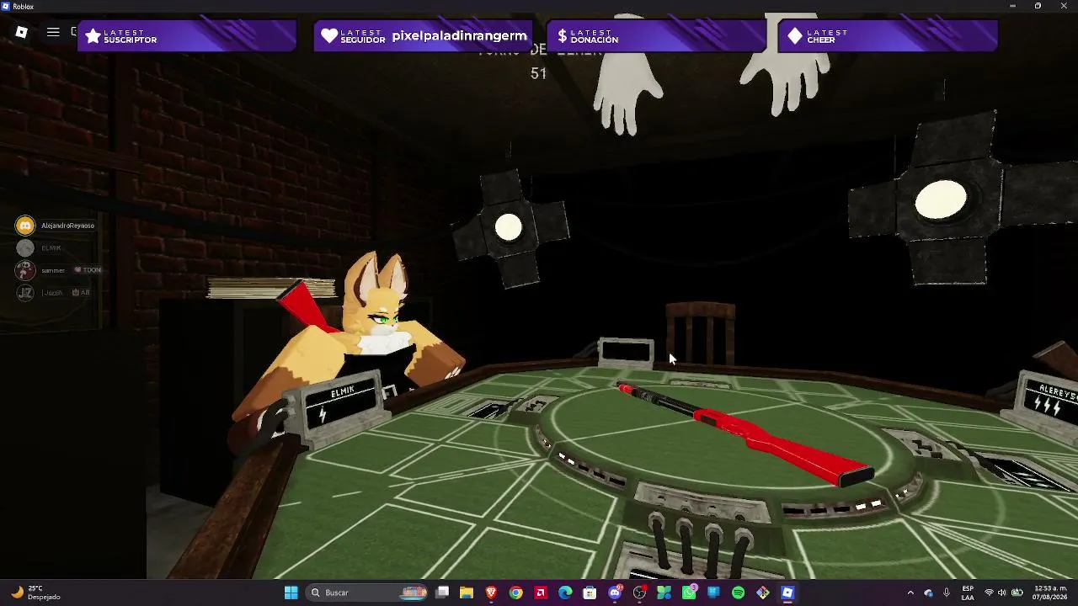This screenshot has height=606, width=1078.
Task: Close the Roblox window
Action: click(1063, 6)
